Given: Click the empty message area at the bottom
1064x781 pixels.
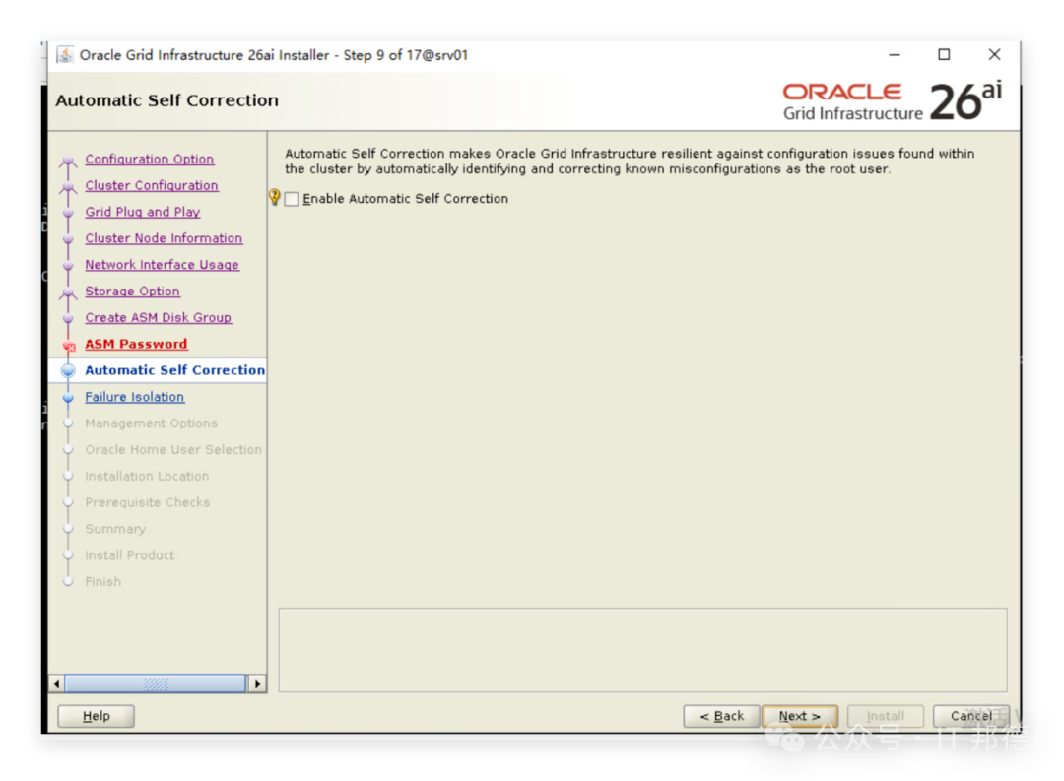Looking at the screenshot, I should [x=642, y=650].
